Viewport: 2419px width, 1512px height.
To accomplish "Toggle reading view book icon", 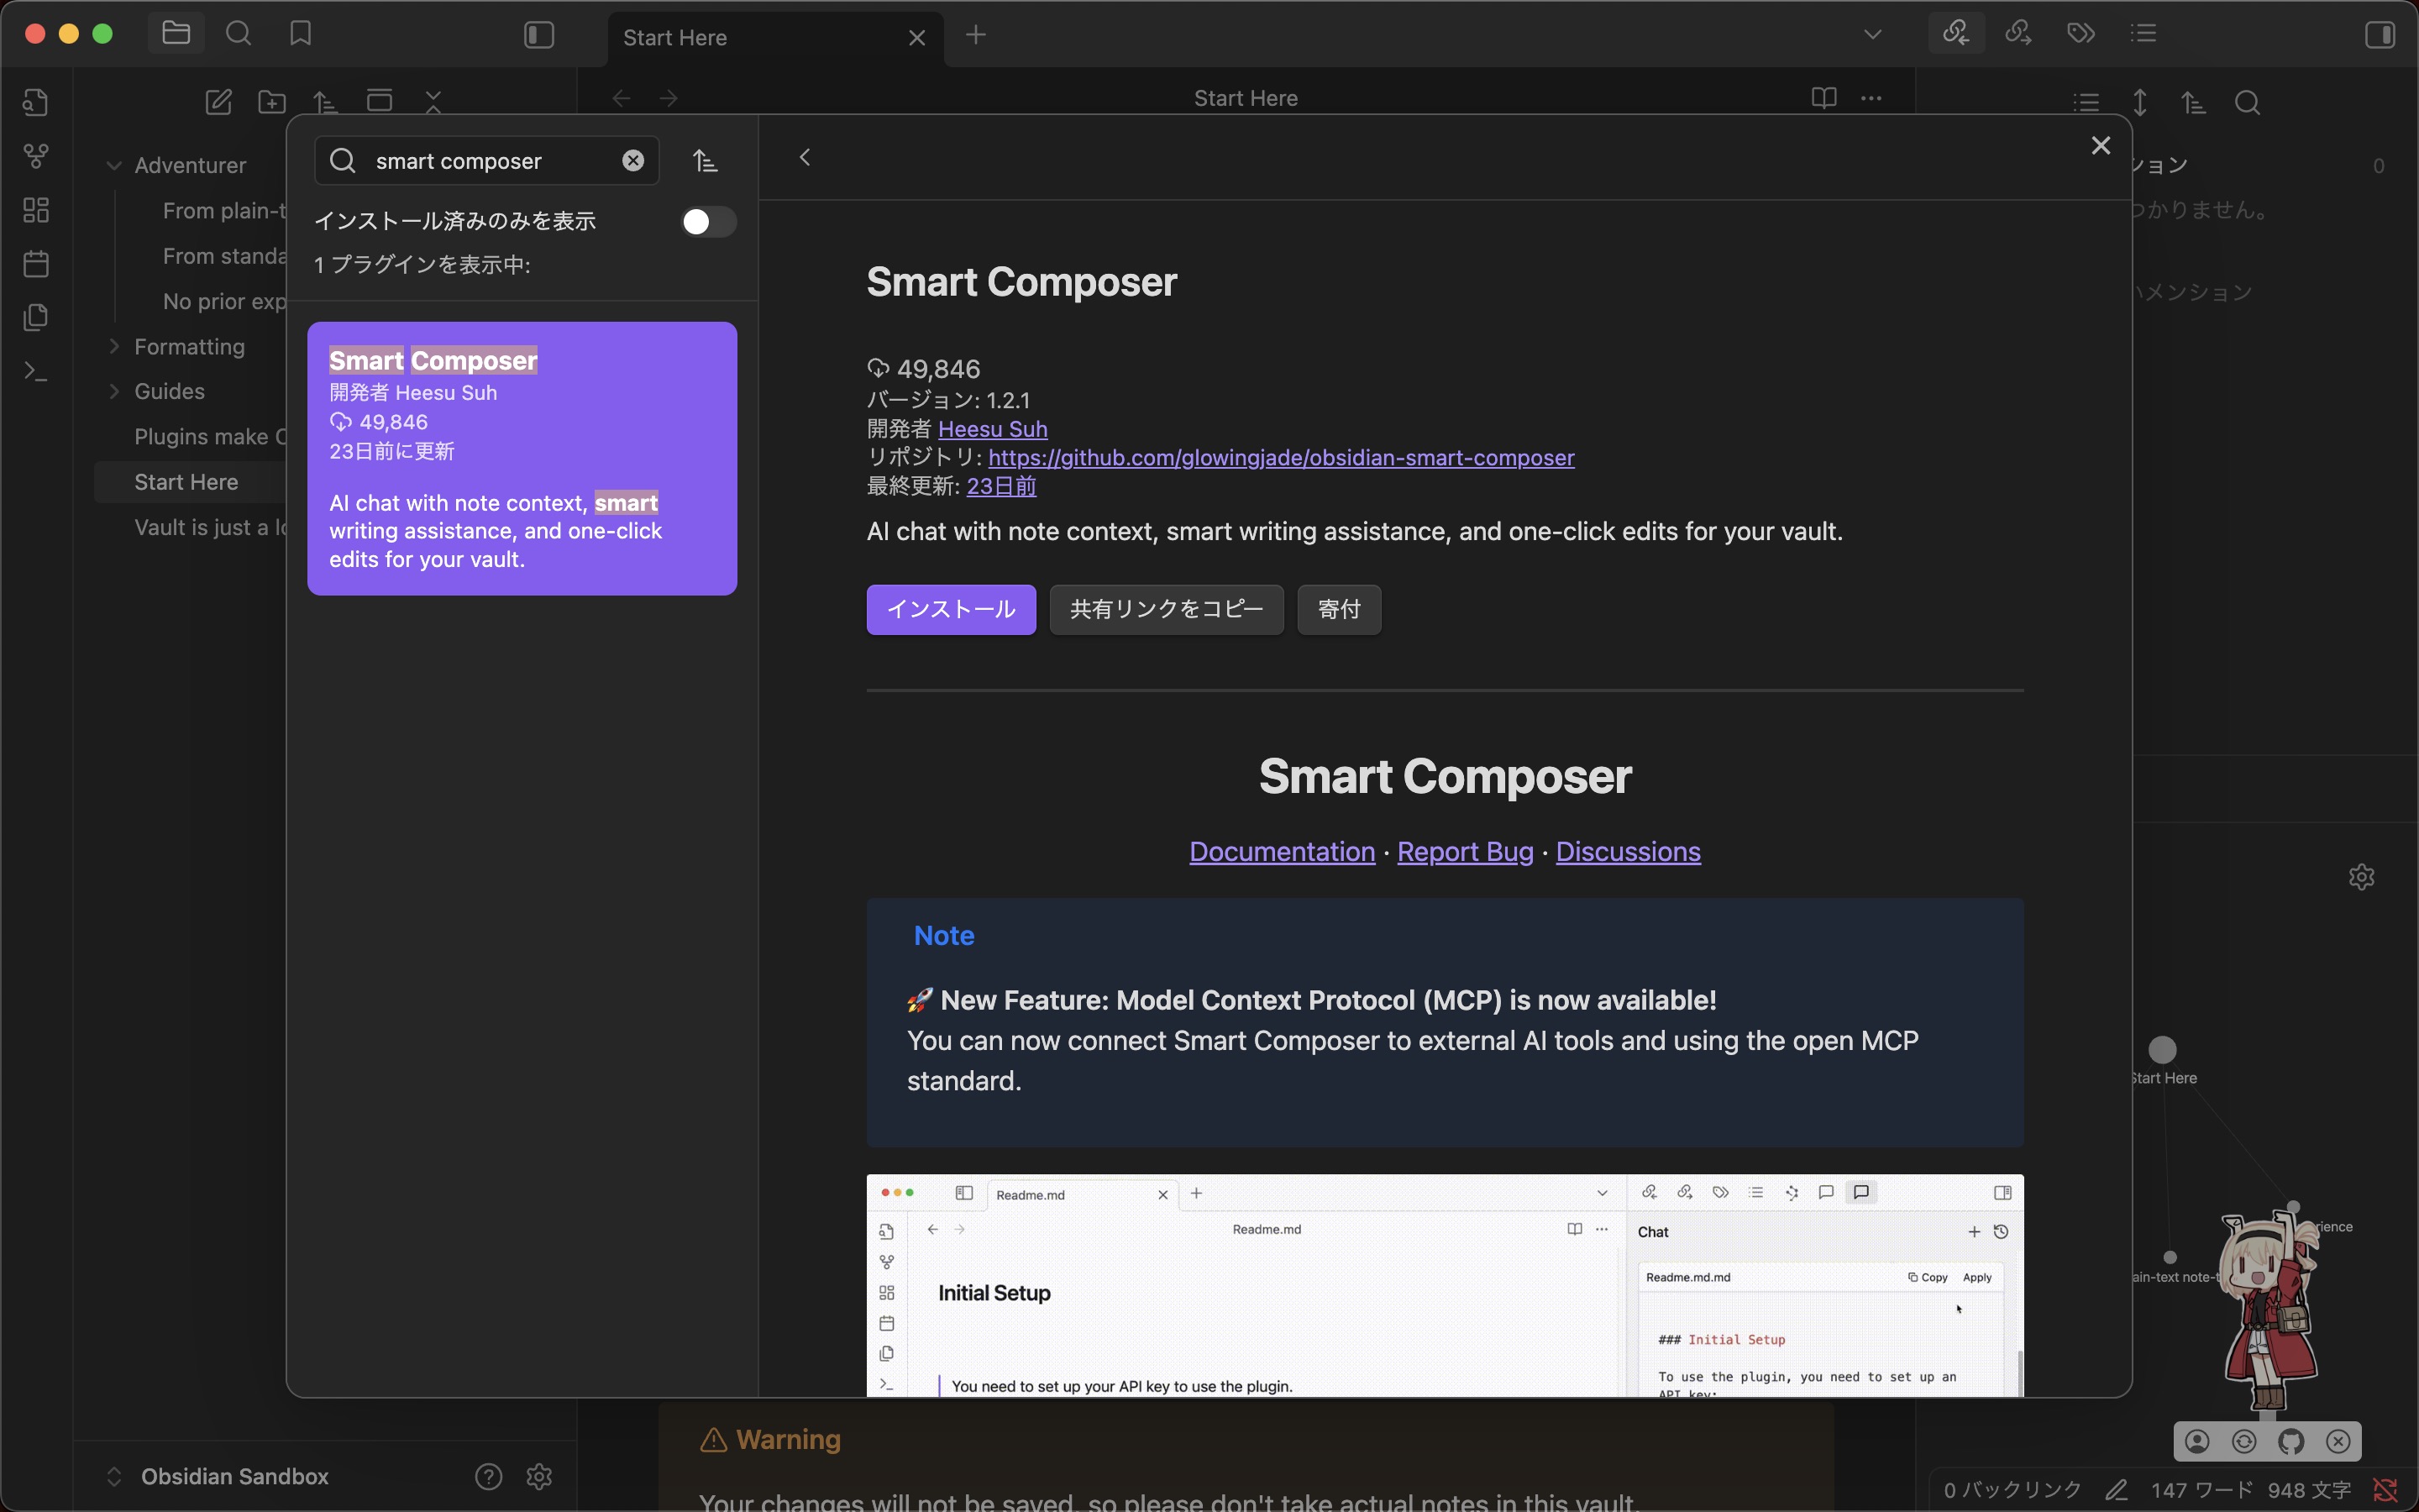I will point(1823,98).
